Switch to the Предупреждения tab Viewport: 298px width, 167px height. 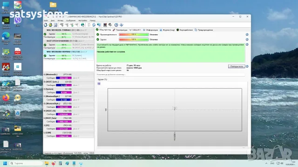pyautogui.click(x=203, y=30)
